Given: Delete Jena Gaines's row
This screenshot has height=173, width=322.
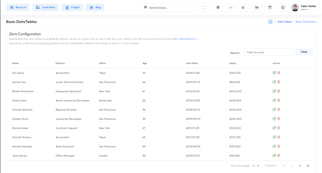Looking at the screenshot, I should (x=279, y=155).
